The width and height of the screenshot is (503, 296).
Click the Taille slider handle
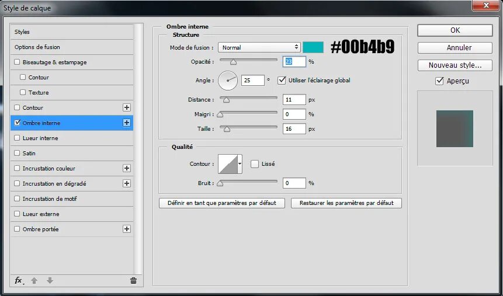[x=227, y=129]
